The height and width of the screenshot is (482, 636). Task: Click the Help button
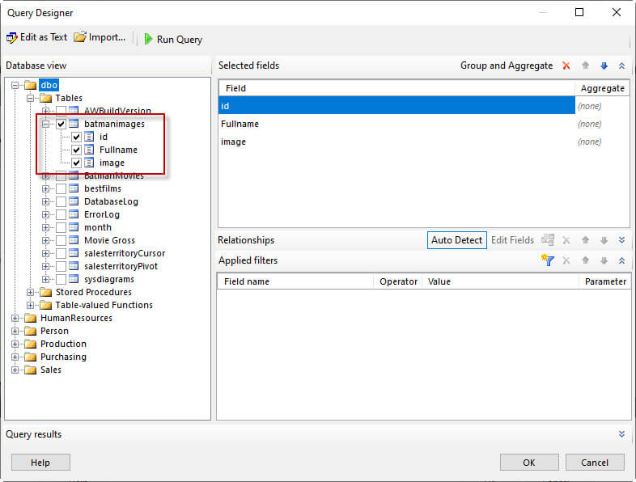pyautogui.click(x=40, y=463)
